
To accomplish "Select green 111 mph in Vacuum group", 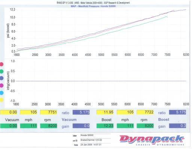I will coord(28,126).
